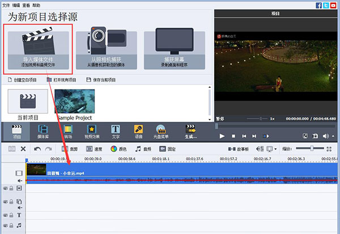This screenshot has width=340, height=234.
Task: Select the 当前项目 thumbnail
Action: pyautogui.click(x=28, y=101)
